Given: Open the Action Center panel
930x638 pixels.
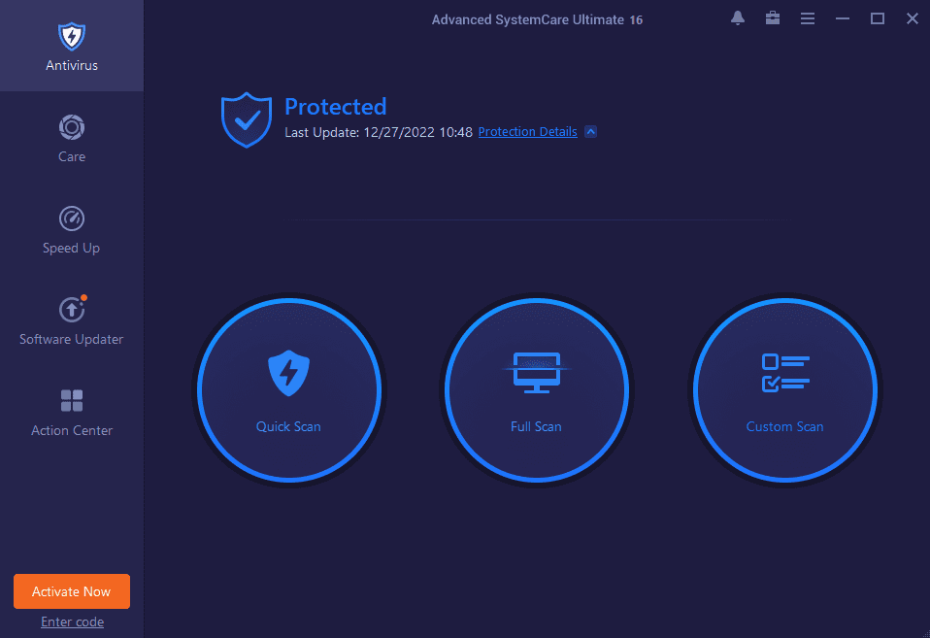Looking at the screenshot, I should pos(71,413).
